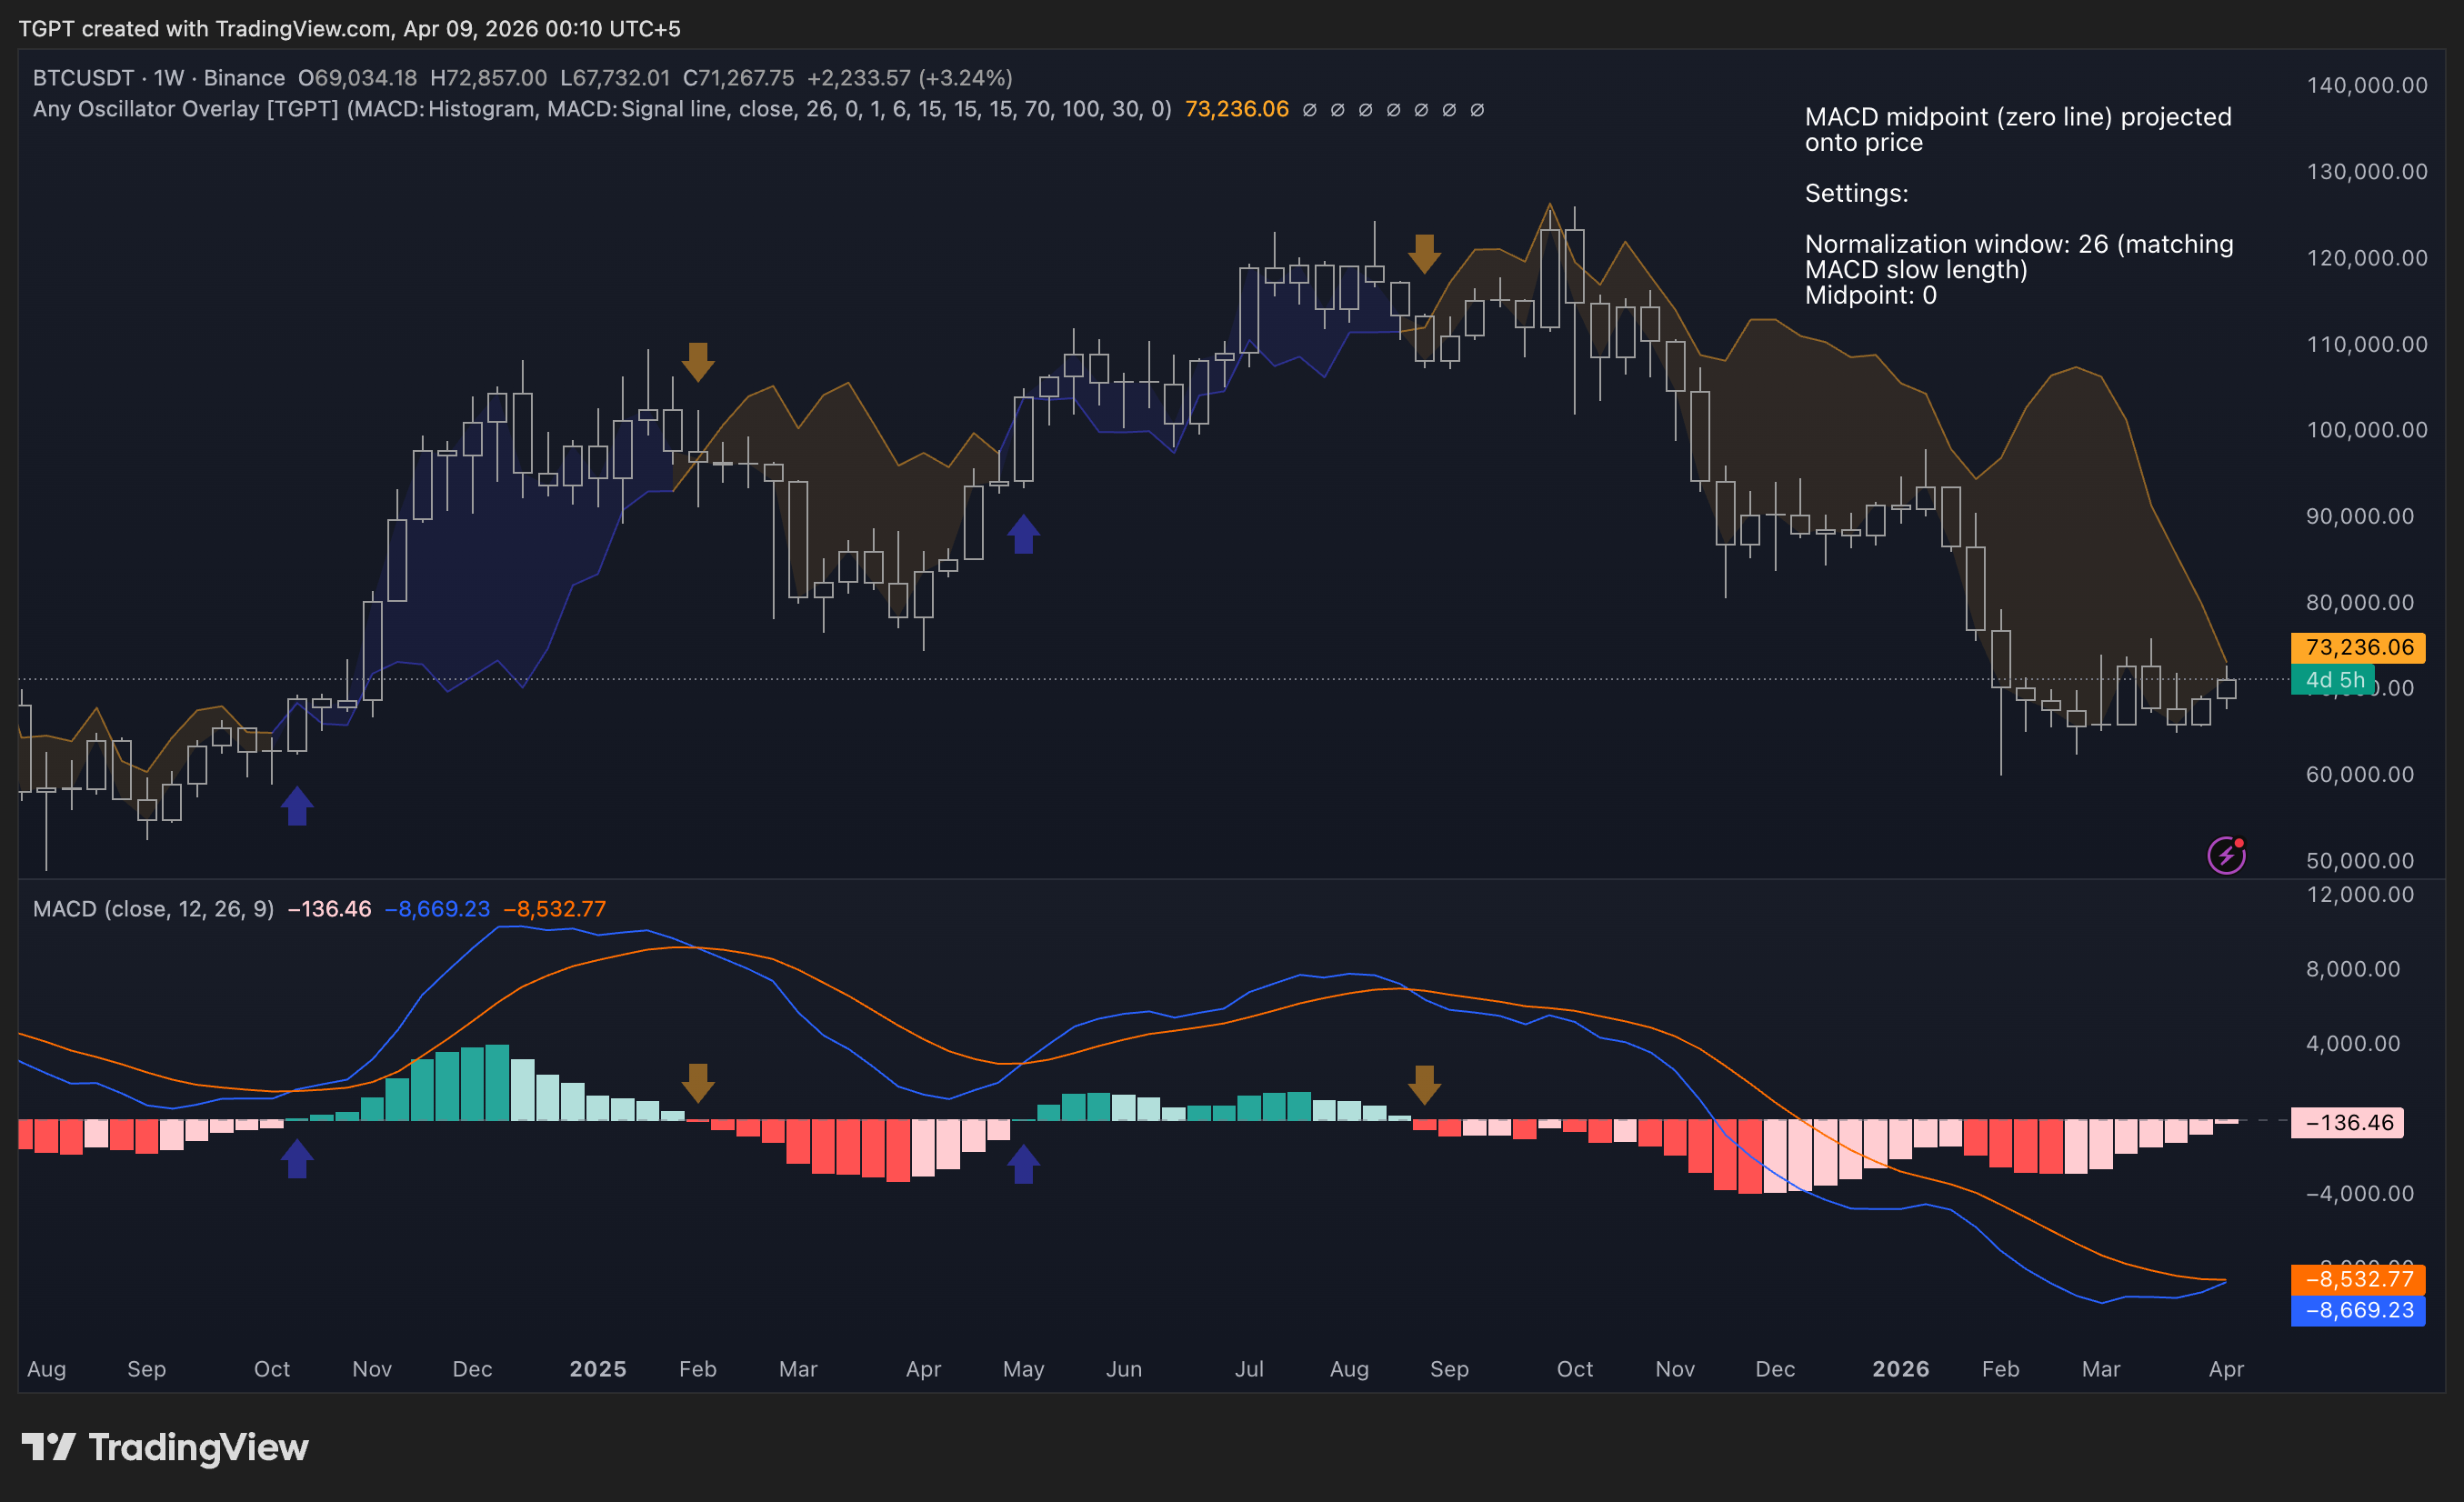Click the orange -8,532.77 signal axis label
2464x1502 pixels.
point(2358,1278)
